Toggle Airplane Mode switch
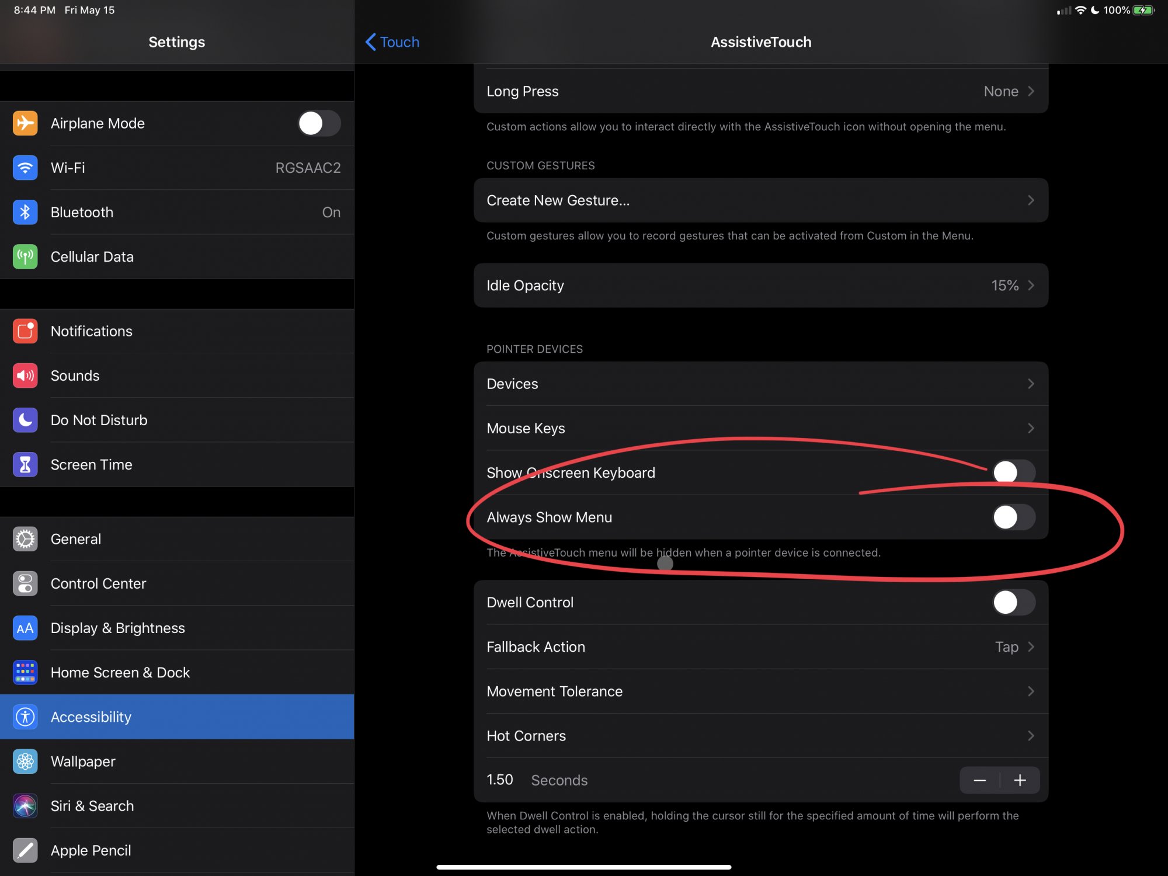Image resolution: width=1168 pixels, height=876 pixels. [x=319, y=123]
